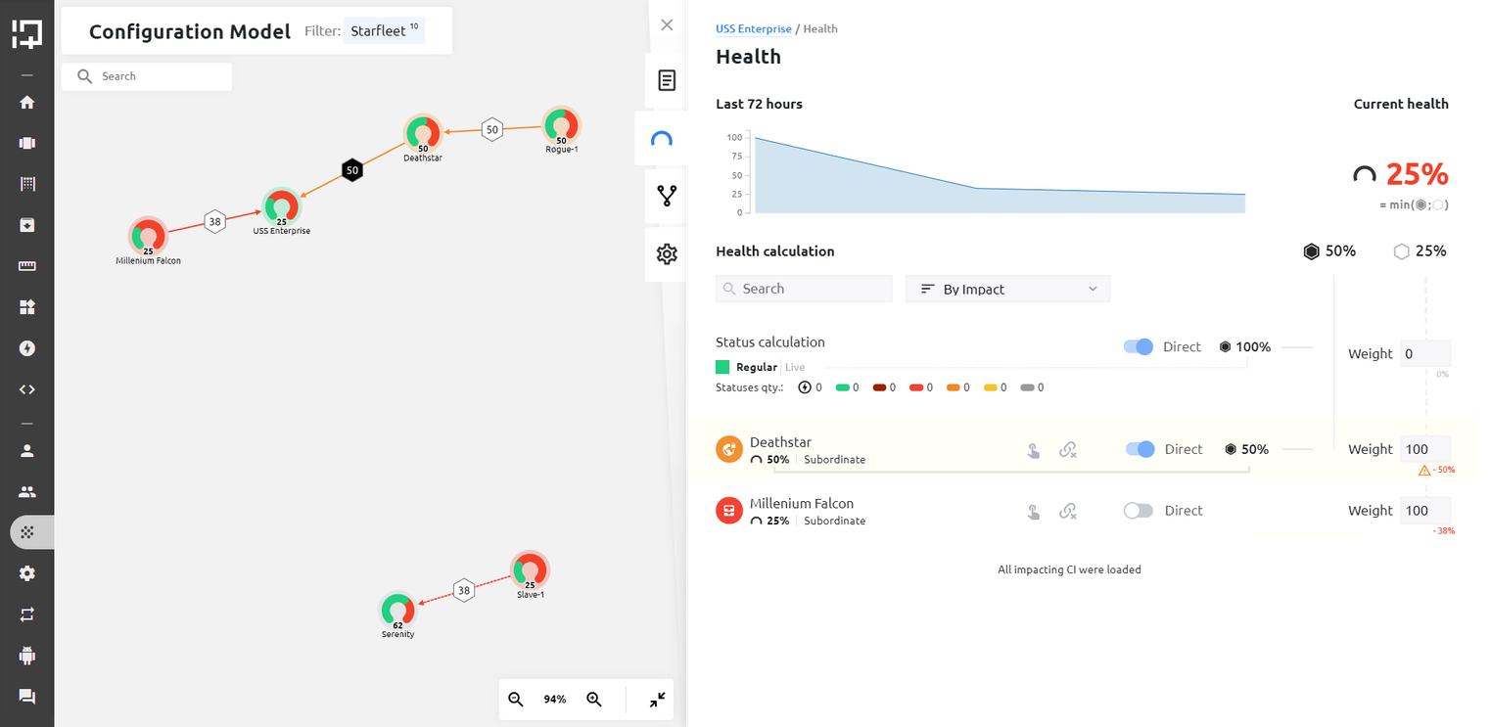
Task: Open the widgets icon in the sidebar
Action: (27, 307)
